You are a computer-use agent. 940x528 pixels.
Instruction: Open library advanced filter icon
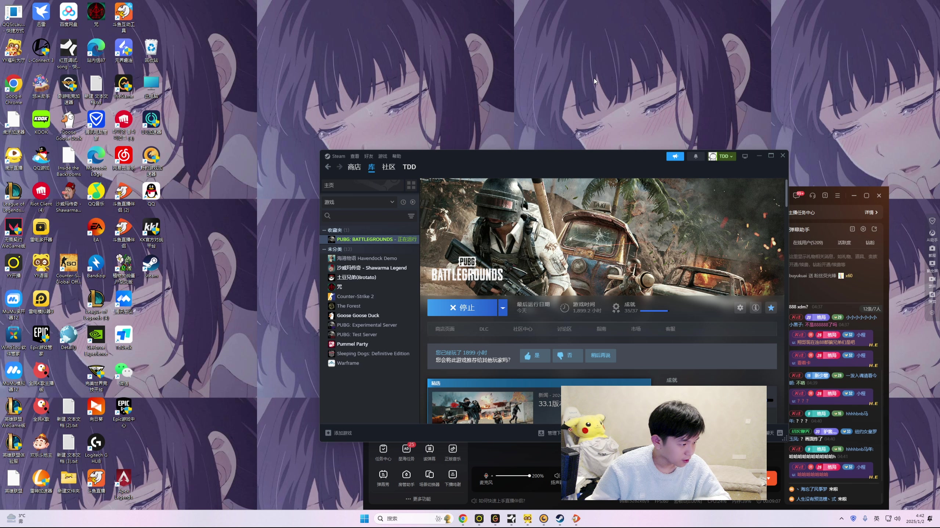point(411,216)
